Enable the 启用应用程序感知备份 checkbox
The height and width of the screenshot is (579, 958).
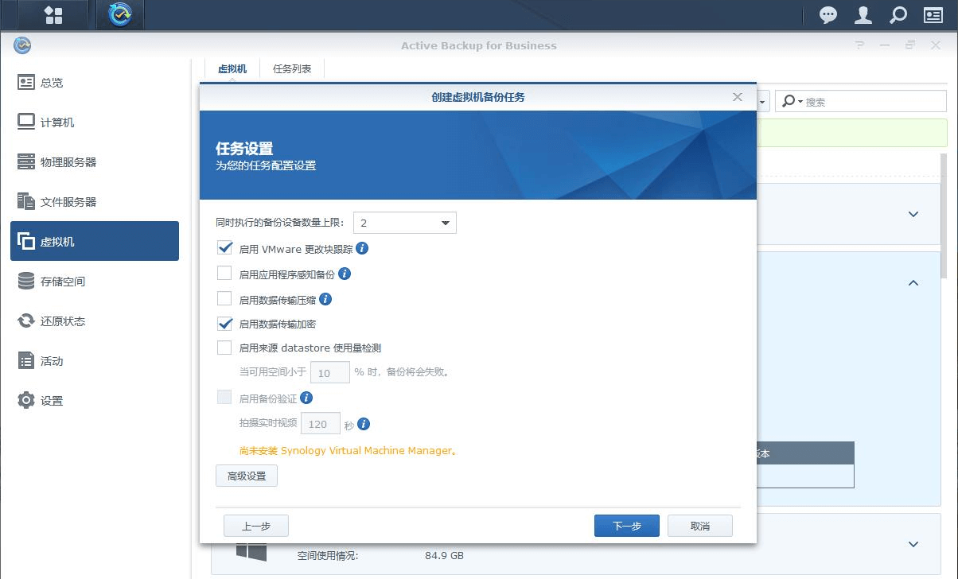point(224,274)
